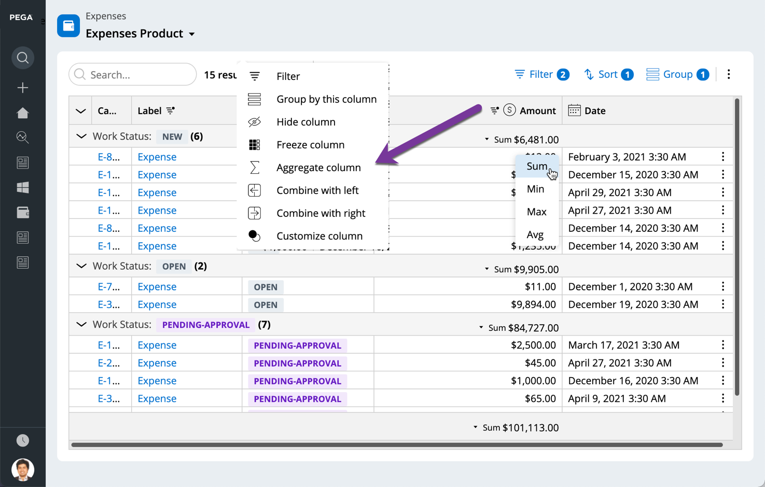Viewport: 765px width, 487px height.
Task: Select the briefcase icon in the left navigation
Action: coord(22,212)
